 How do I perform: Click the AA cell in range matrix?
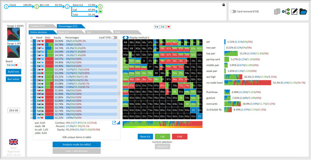126,42
